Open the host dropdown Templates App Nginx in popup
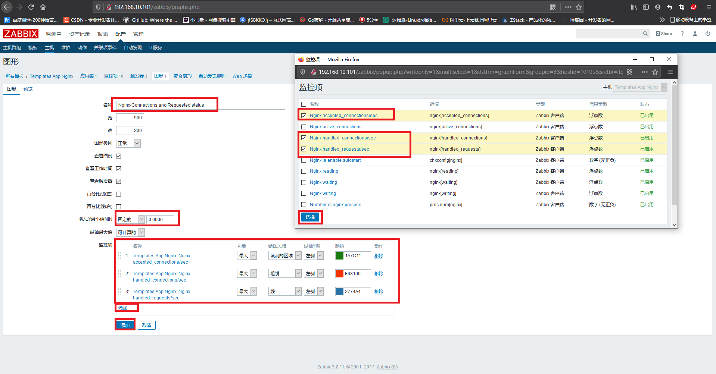This screenshot has height=374, width=716. [x=640, y=87]
